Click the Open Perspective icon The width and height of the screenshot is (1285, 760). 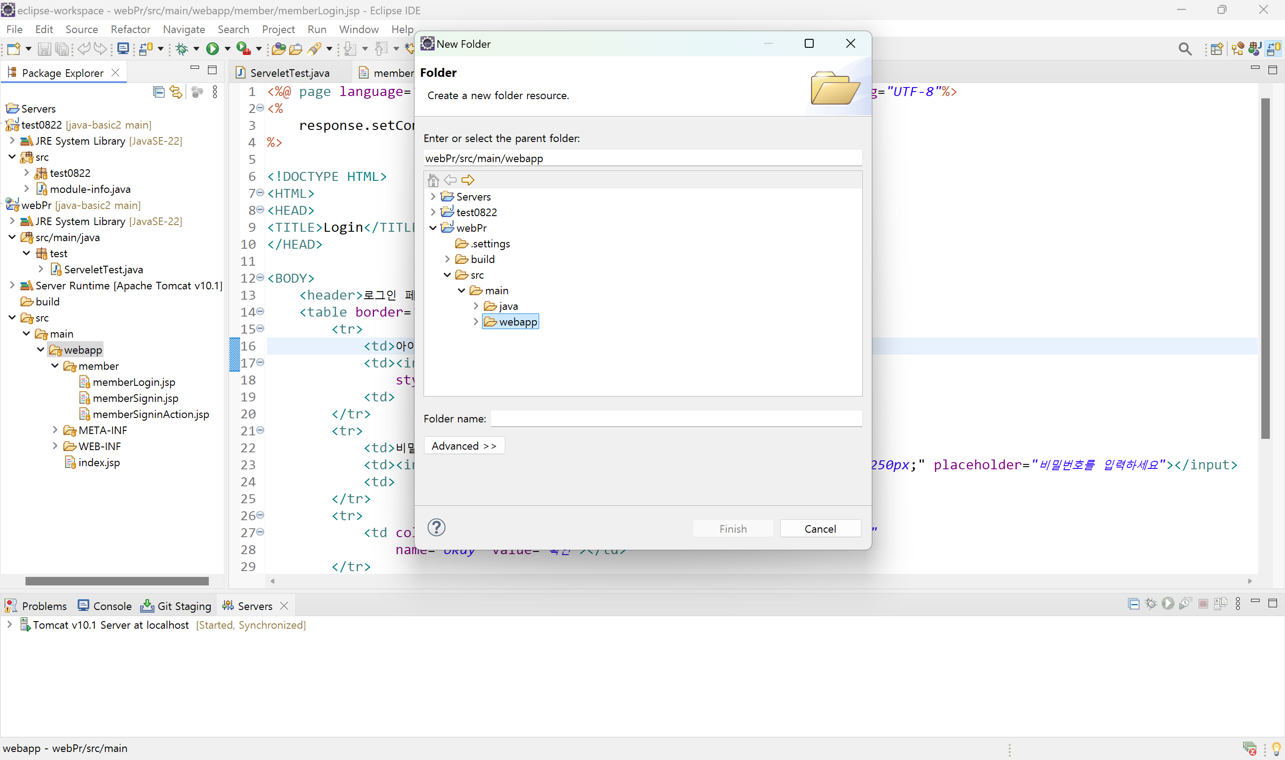[x=1217, y=49]
